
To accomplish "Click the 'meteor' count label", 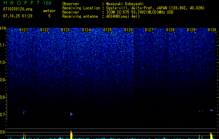I will pos(49,11).
